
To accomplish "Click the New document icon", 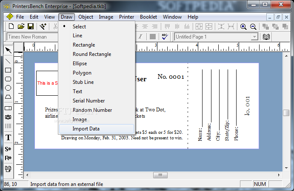I will pyautogui.click(x=11, y=26).
